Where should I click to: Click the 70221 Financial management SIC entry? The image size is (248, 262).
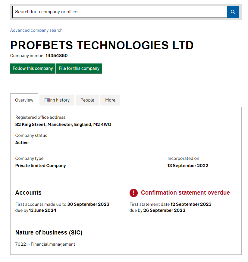point(45,244)
